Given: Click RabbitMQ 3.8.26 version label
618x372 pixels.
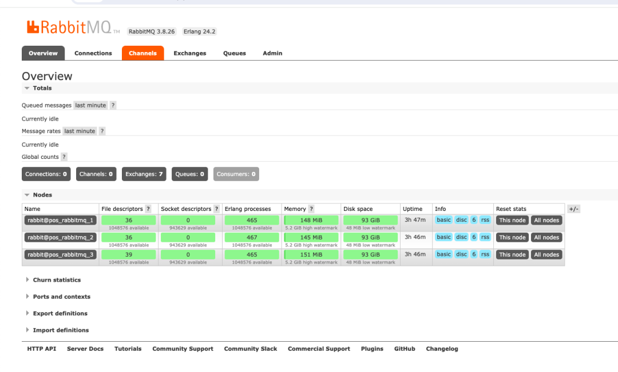Looking at the screenshot, I should point(151,31).
